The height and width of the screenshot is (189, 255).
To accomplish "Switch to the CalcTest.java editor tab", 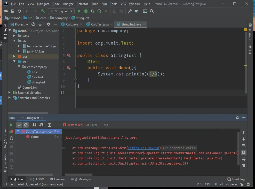I will point(100,24).
